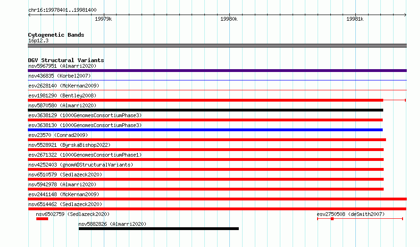Click the 16p12.3 band label
Image resolution: width=420 pixels, height=247 pixels.
(38, 40)
